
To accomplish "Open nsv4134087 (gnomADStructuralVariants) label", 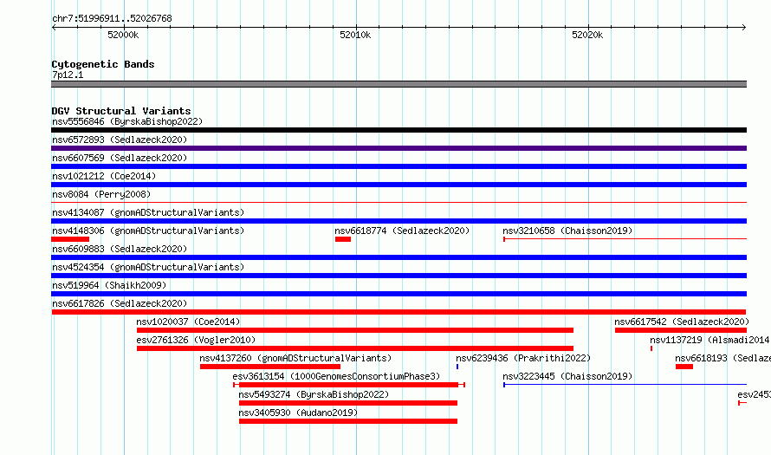I will 148,212.
